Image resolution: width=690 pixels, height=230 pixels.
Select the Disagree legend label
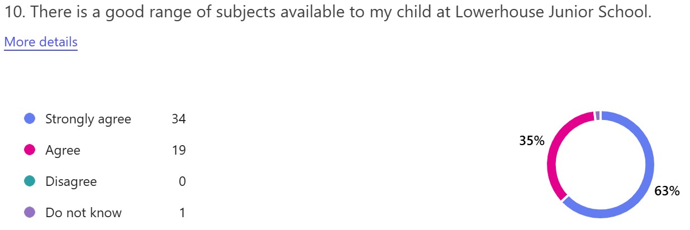[71, 181]
